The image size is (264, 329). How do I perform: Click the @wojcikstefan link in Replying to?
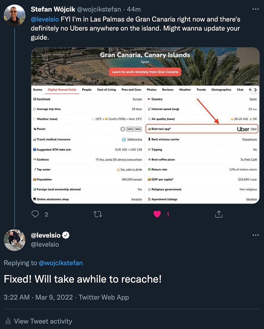[61, 263]
